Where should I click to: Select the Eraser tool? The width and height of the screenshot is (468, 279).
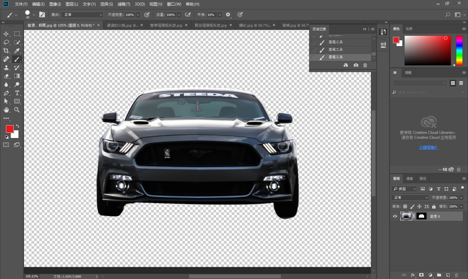pyautogui.click(x=6, y=76)
